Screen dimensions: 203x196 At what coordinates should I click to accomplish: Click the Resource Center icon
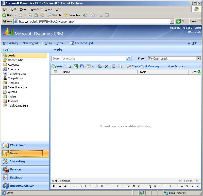coord(6,186)
